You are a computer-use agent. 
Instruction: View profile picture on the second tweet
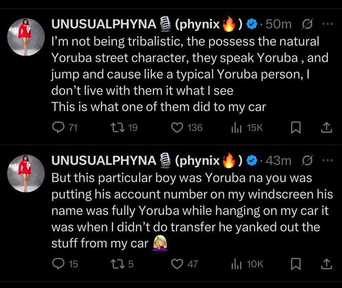pyautogui.click(x=26, y=173)
